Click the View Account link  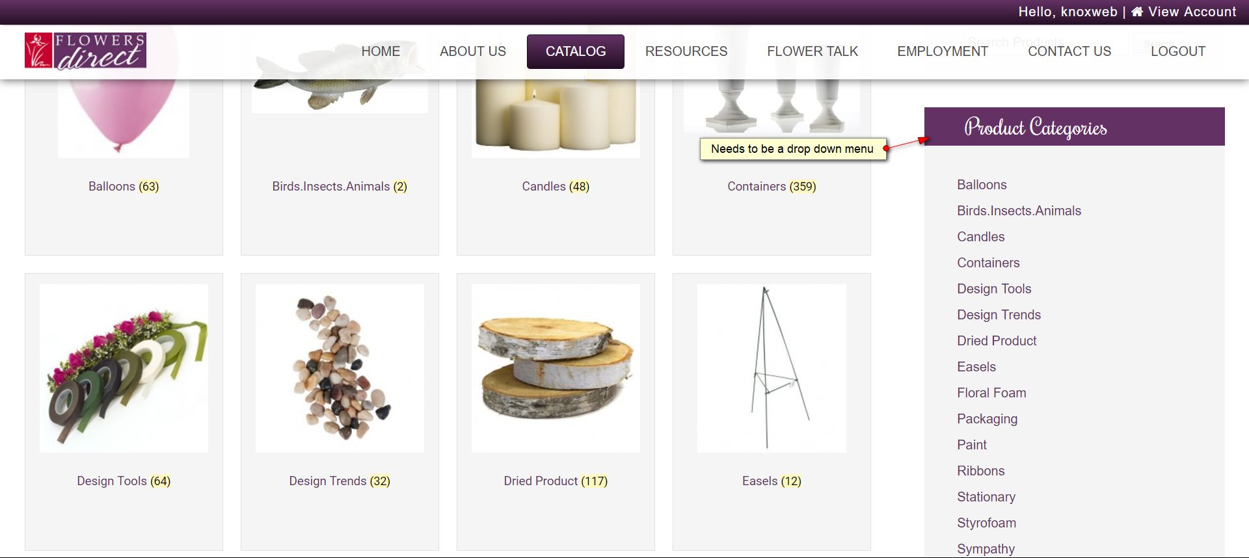(x=1192, y=12)
